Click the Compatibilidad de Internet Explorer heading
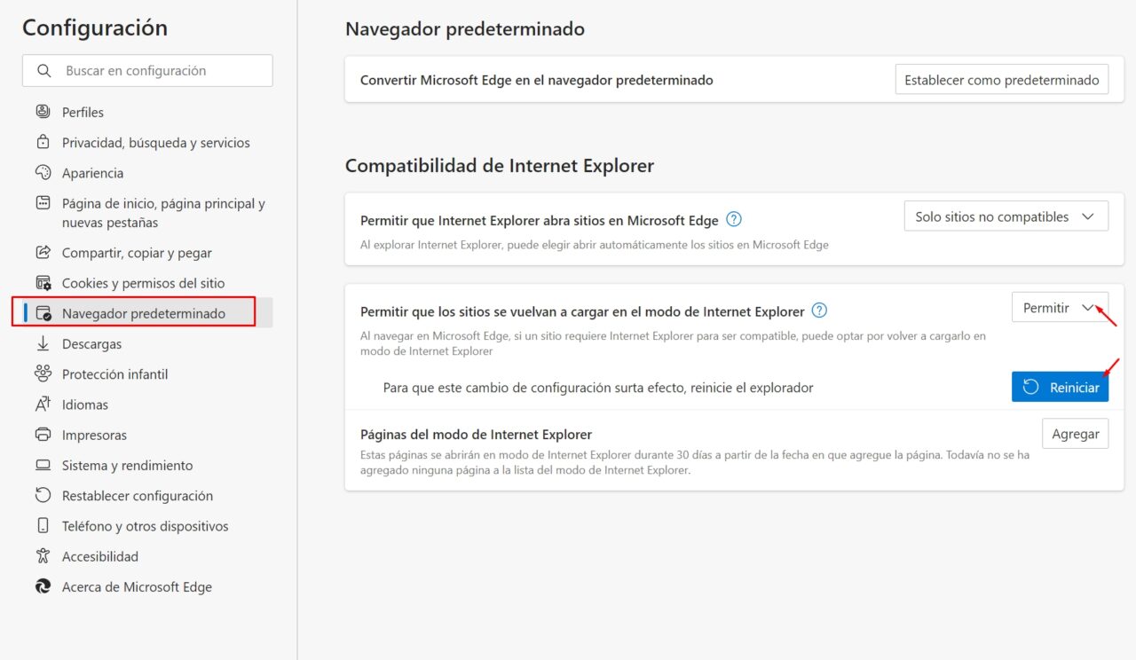Viewport: 1136px width, 660px height. click(x=500, y=166)
